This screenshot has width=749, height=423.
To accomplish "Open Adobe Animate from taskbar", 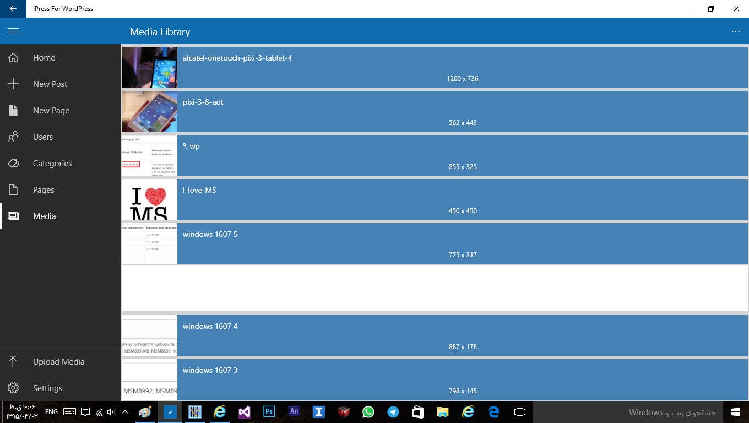I will click(294, 412).
